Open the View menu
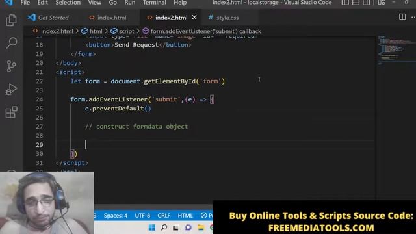This screenshot has height=234, width=416. pyautogui.click(x=95, y=3)
